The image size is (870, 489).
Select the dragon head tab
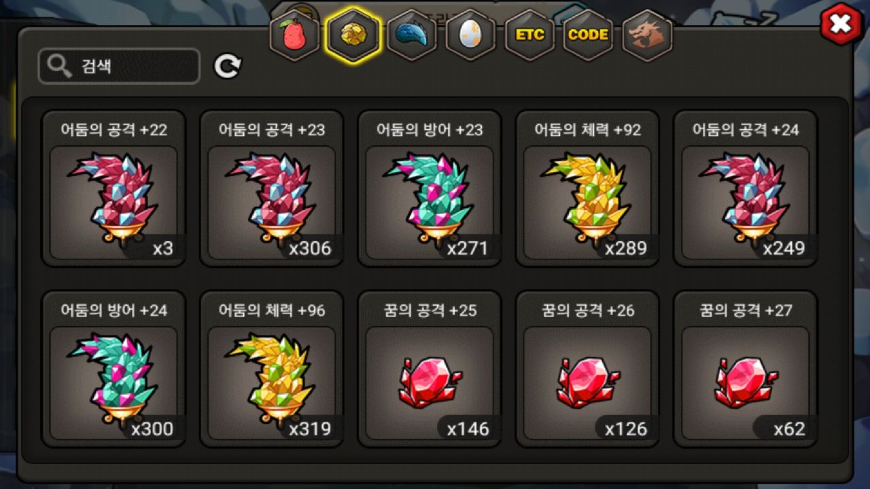(646, 35)
